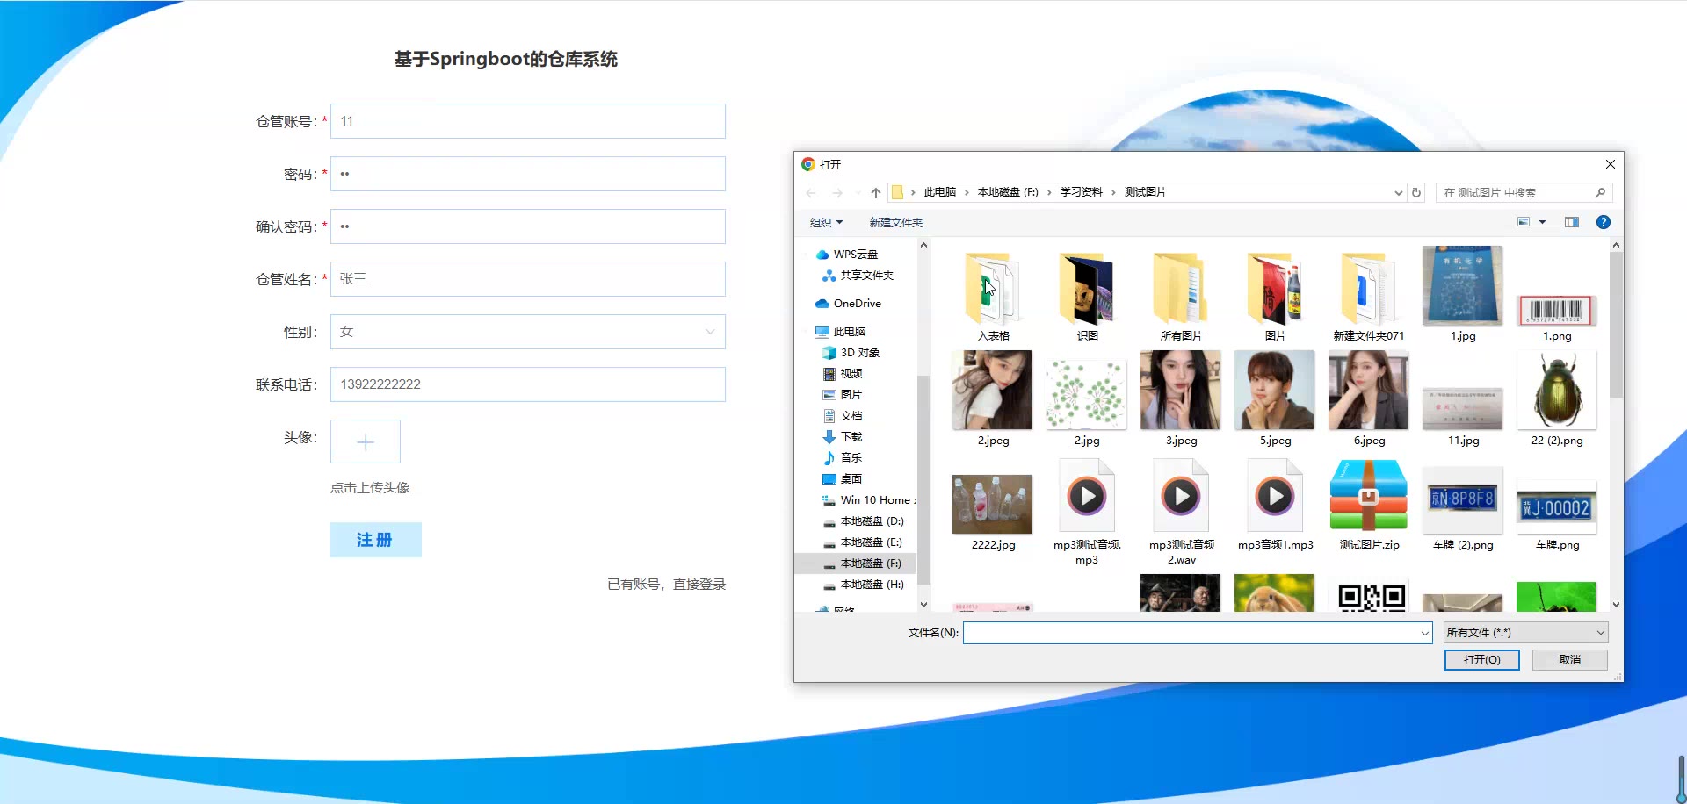Open the 性别 gender dropdown

click(x=527, y=332)
